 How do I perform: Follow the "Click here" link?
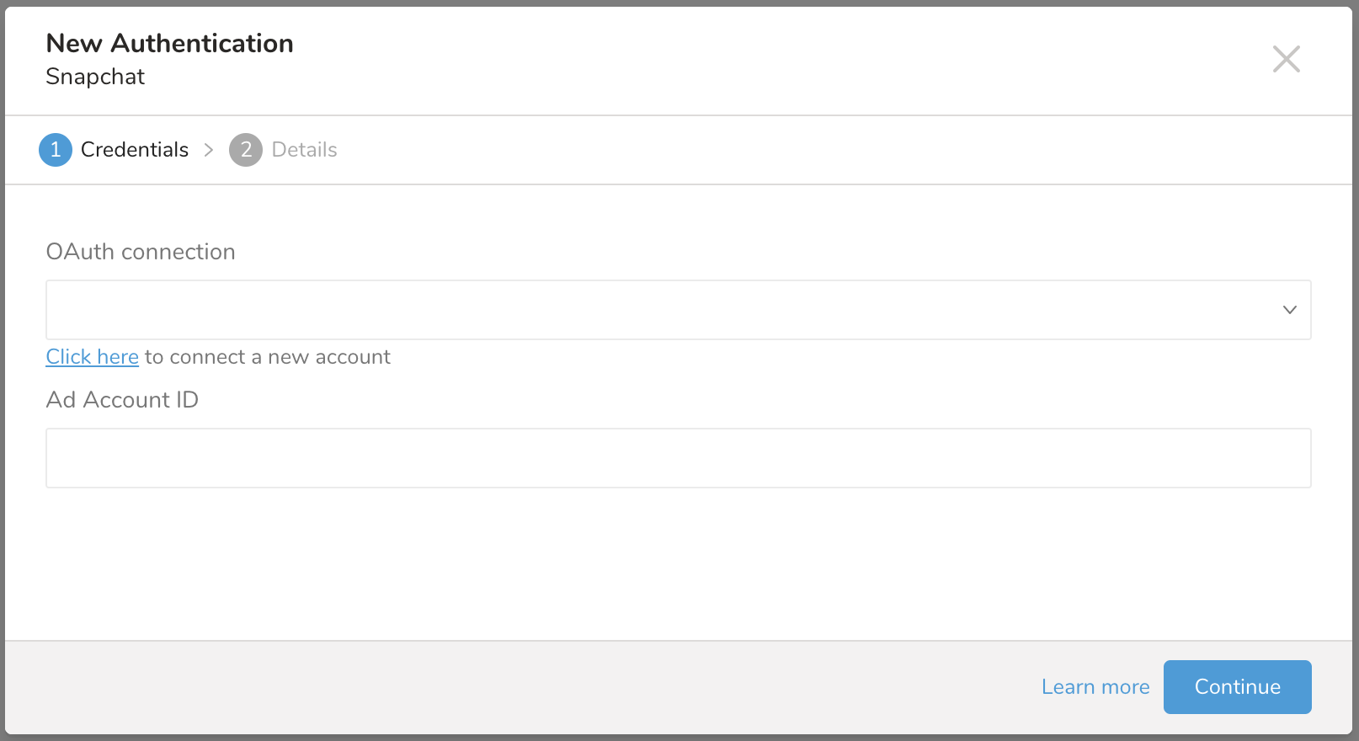[x=92, y=357]
